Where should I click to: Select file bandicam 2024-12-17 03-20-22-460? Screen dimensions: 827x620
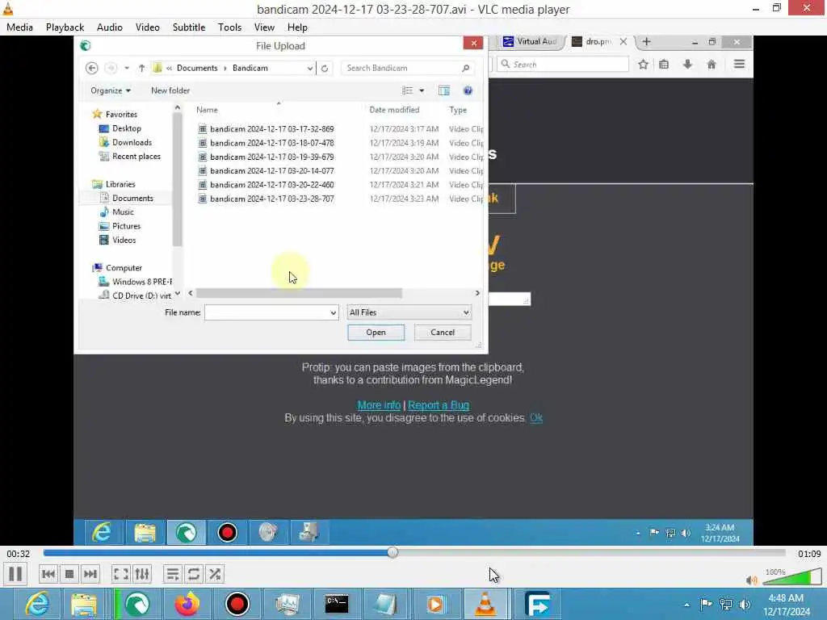click(x=271, y=185)
